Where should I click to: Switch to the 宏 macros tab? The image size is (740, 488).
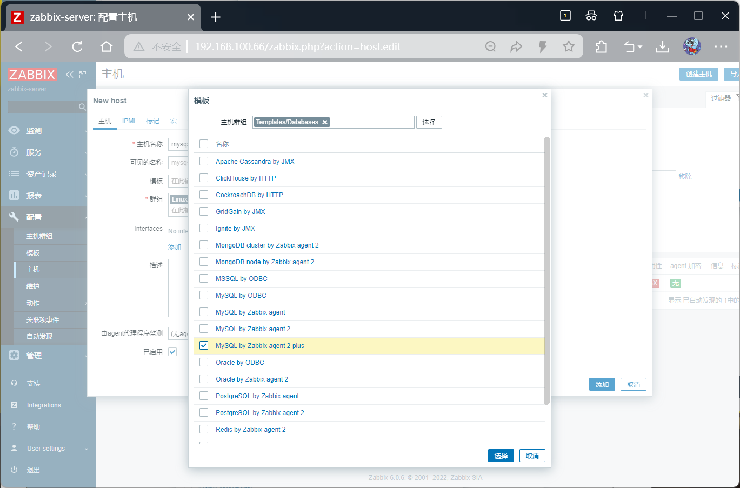pos(174,121)
